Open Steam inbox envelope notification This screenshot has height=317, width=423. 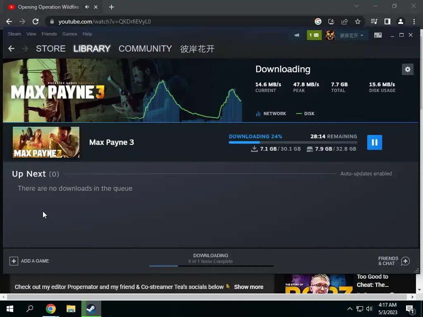tap(314, 35)
